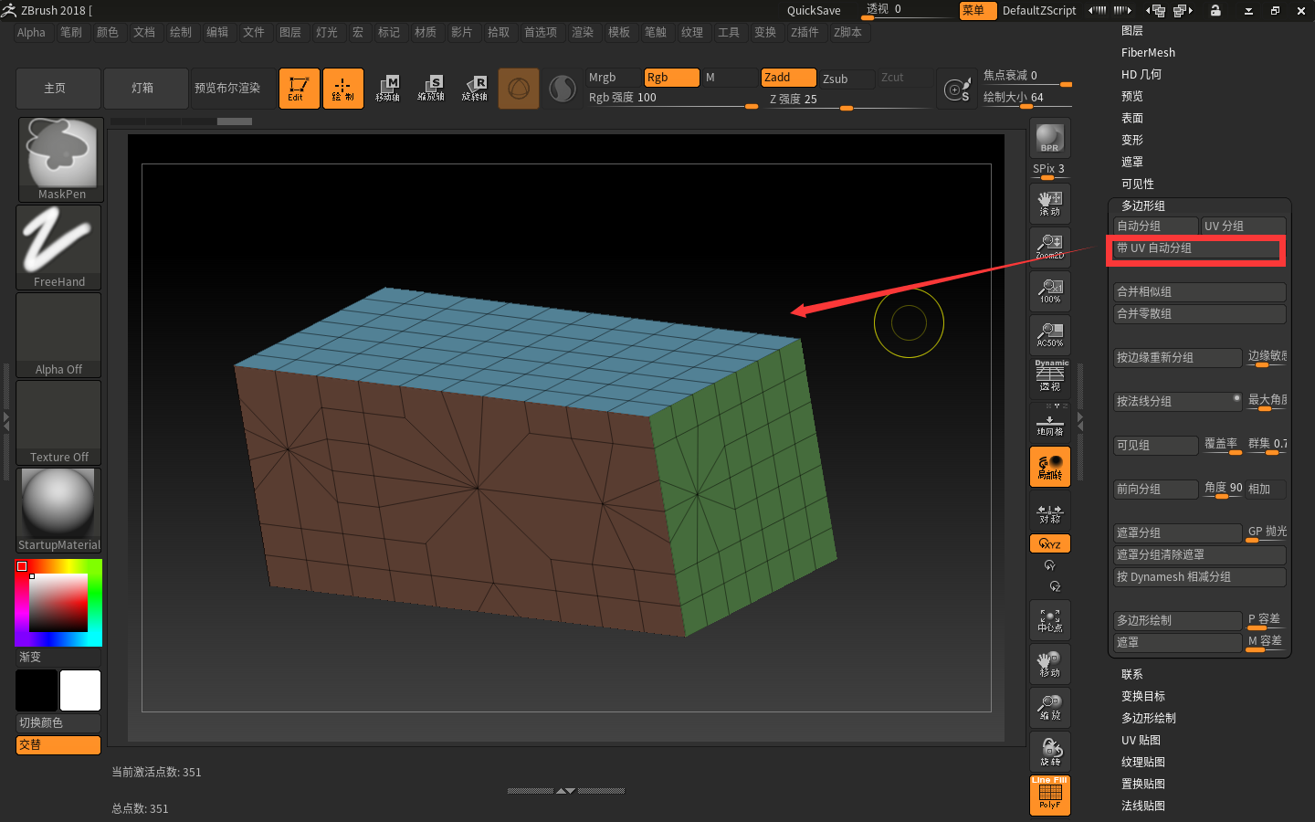
Task: Select the Rotate (旋转轴) gizmo tool
Action: (475, 89)
